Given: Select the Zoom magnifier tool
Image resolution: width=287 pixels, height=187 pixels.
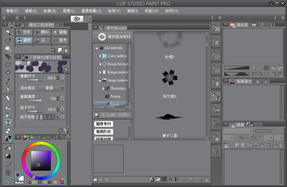Looking at the screenshot, I should [8, 32].
